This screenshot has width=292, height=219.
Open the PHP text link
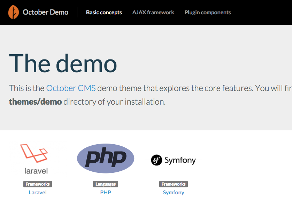coord(106,193)
